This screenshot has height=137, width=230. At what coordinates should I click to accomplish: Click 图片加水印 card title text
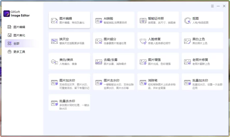click(67, 80)
